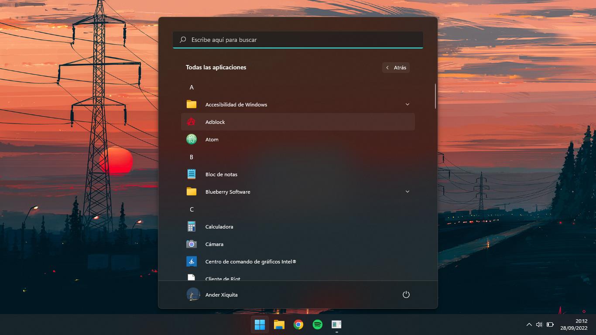The height and width of the screenshot is (335, 596).
Task: Go back with the Atrás button
Action: [396, 68]
